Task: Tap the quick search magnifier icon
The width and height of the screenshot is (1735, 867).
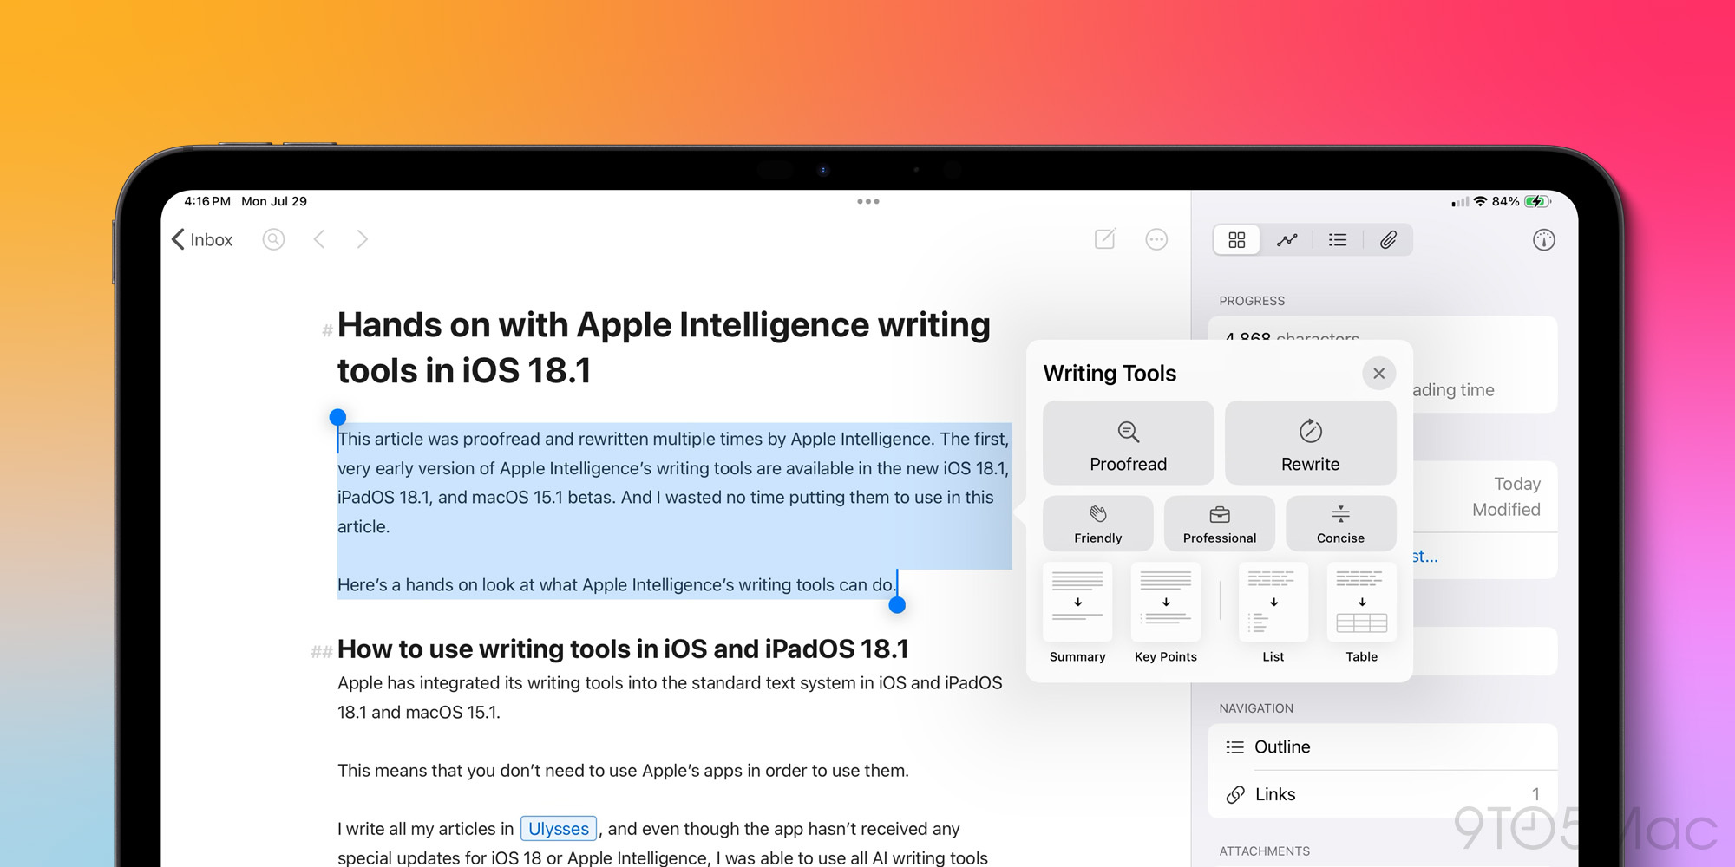Action: tap(273, 239)
